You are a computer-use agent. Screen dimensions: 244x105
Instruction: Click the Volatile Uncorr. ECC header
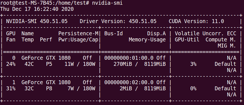(206, 34)
